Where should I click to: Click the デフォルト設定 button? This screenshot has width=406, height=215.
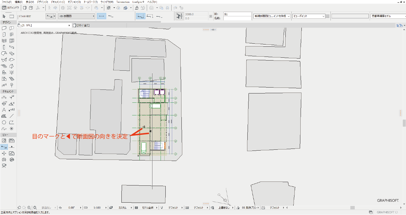coord(25,16)
